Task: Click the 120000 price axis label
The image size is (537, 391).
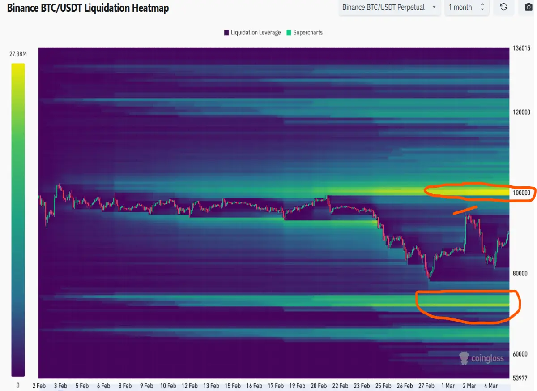Action: coord(521,112)
